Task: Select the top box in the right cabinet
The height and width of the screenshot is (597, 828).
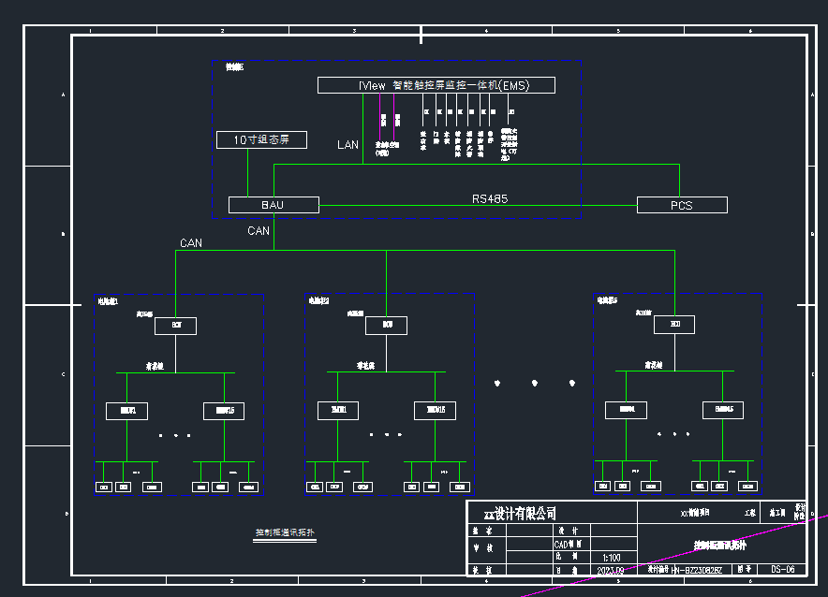Action: click(x=673, y=325)
